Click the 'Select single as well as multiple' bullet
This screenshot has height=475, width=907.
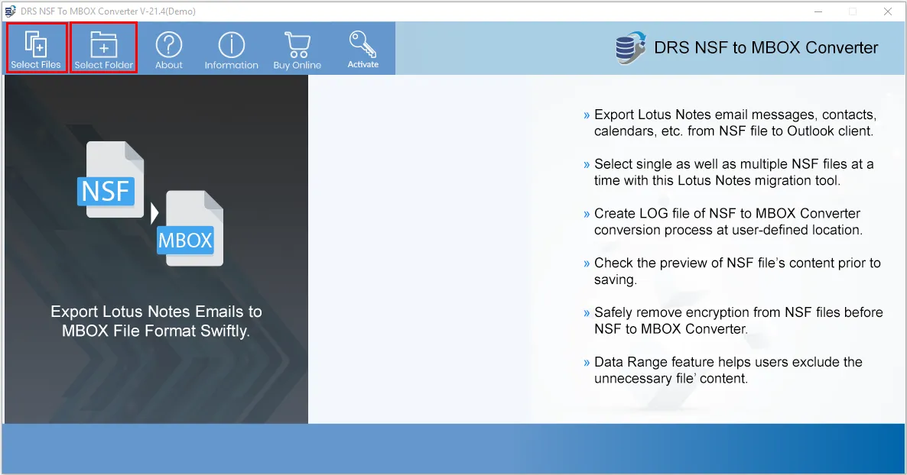coord(733,172)
